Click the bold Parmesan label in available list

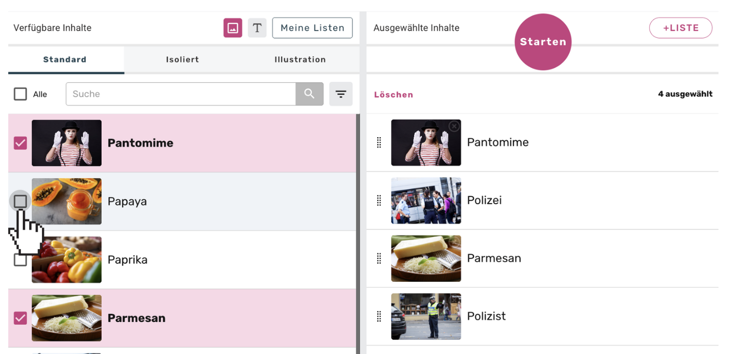coord(136,318)
